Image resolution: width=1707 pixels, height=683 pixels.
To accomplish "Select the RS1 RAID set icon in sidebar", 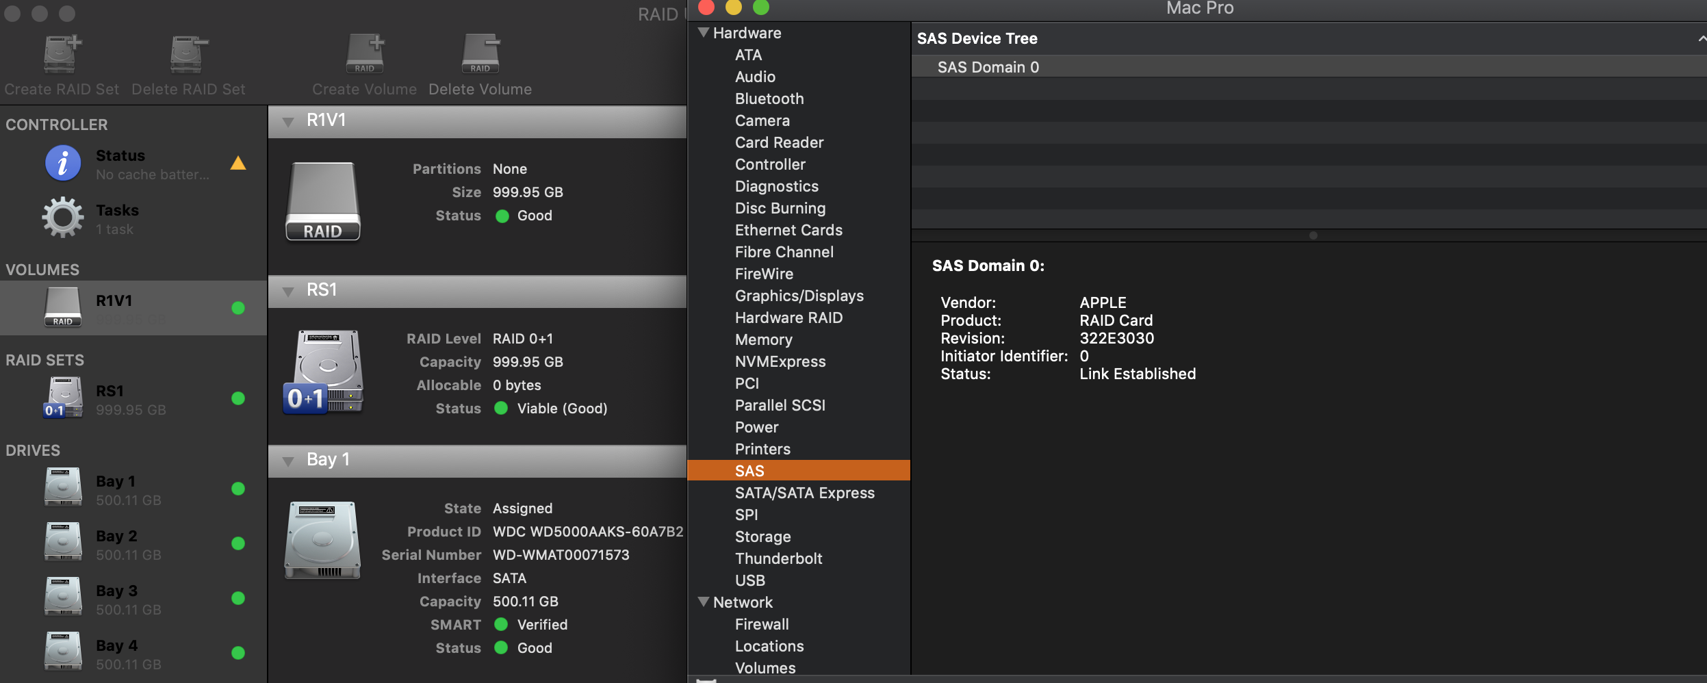I will (63, 398).
